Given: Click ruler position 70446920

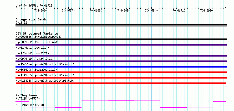Looking at the screenshot, I should point(207,10).
